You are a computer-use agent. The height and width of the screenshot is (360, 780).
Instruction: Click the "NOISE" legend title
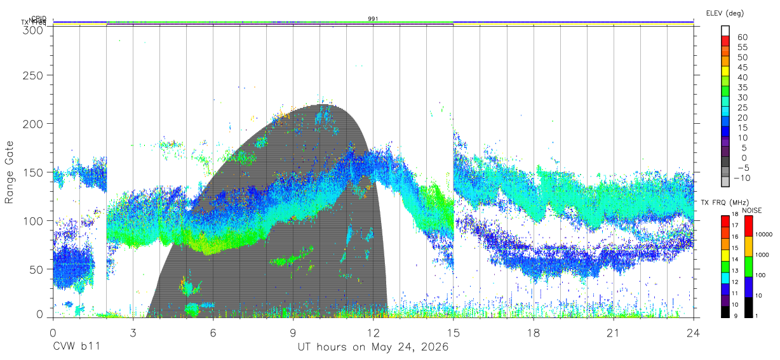[751, 210]
